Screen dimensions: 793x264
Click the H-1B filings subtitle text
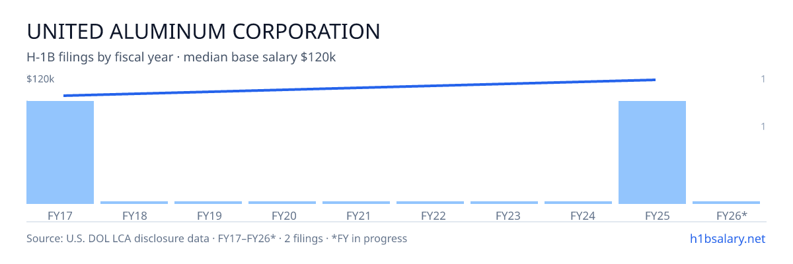point(182,57)
